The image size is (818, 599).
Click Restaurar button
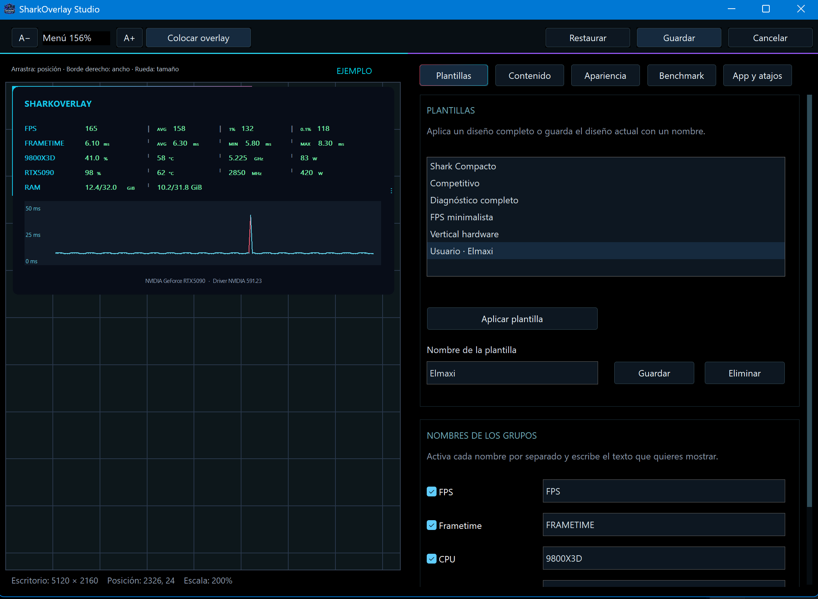588,38
